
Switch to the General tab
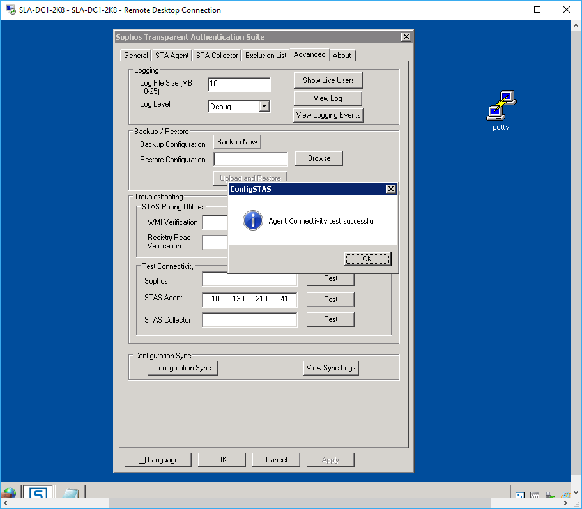point(136,56)
